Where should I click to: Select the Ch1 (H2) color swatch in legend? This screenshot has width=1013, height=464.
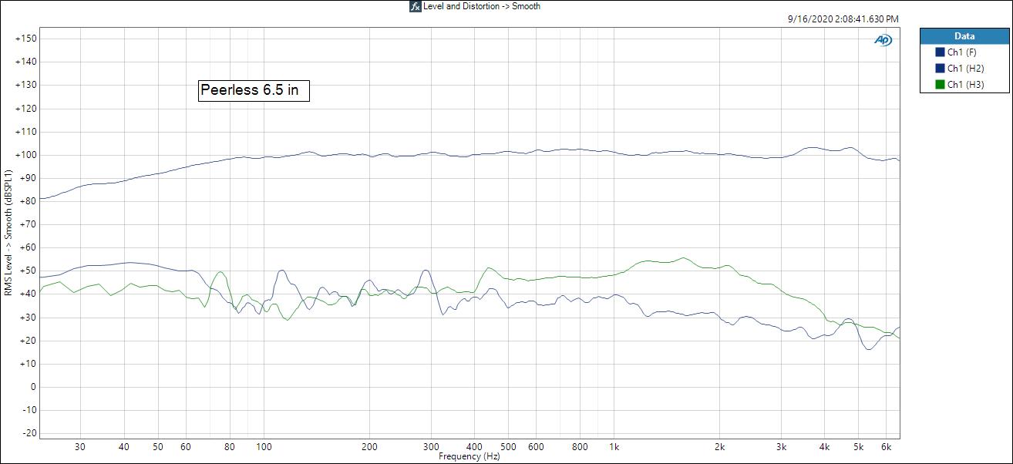[940, 69]
